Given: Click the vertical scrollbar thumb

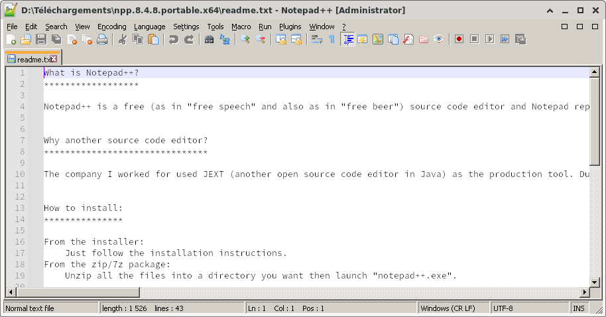Looking at the screenshot, I should [595, 121].
